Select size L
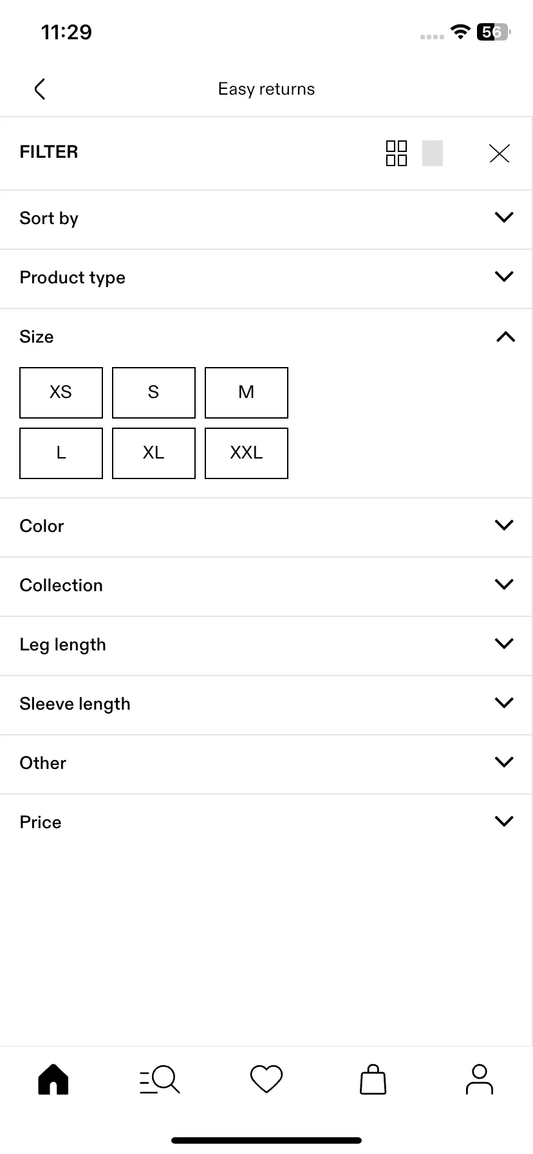 click(61, 453)
